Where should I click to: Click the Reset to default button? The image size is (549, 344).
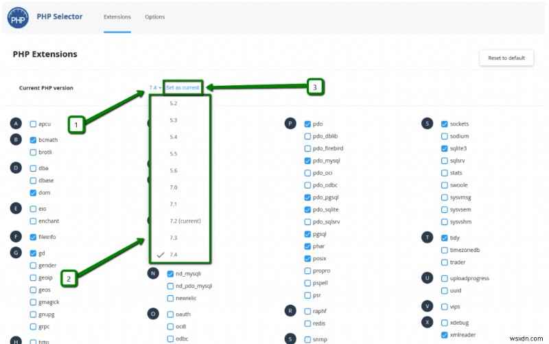click(506, 58)
